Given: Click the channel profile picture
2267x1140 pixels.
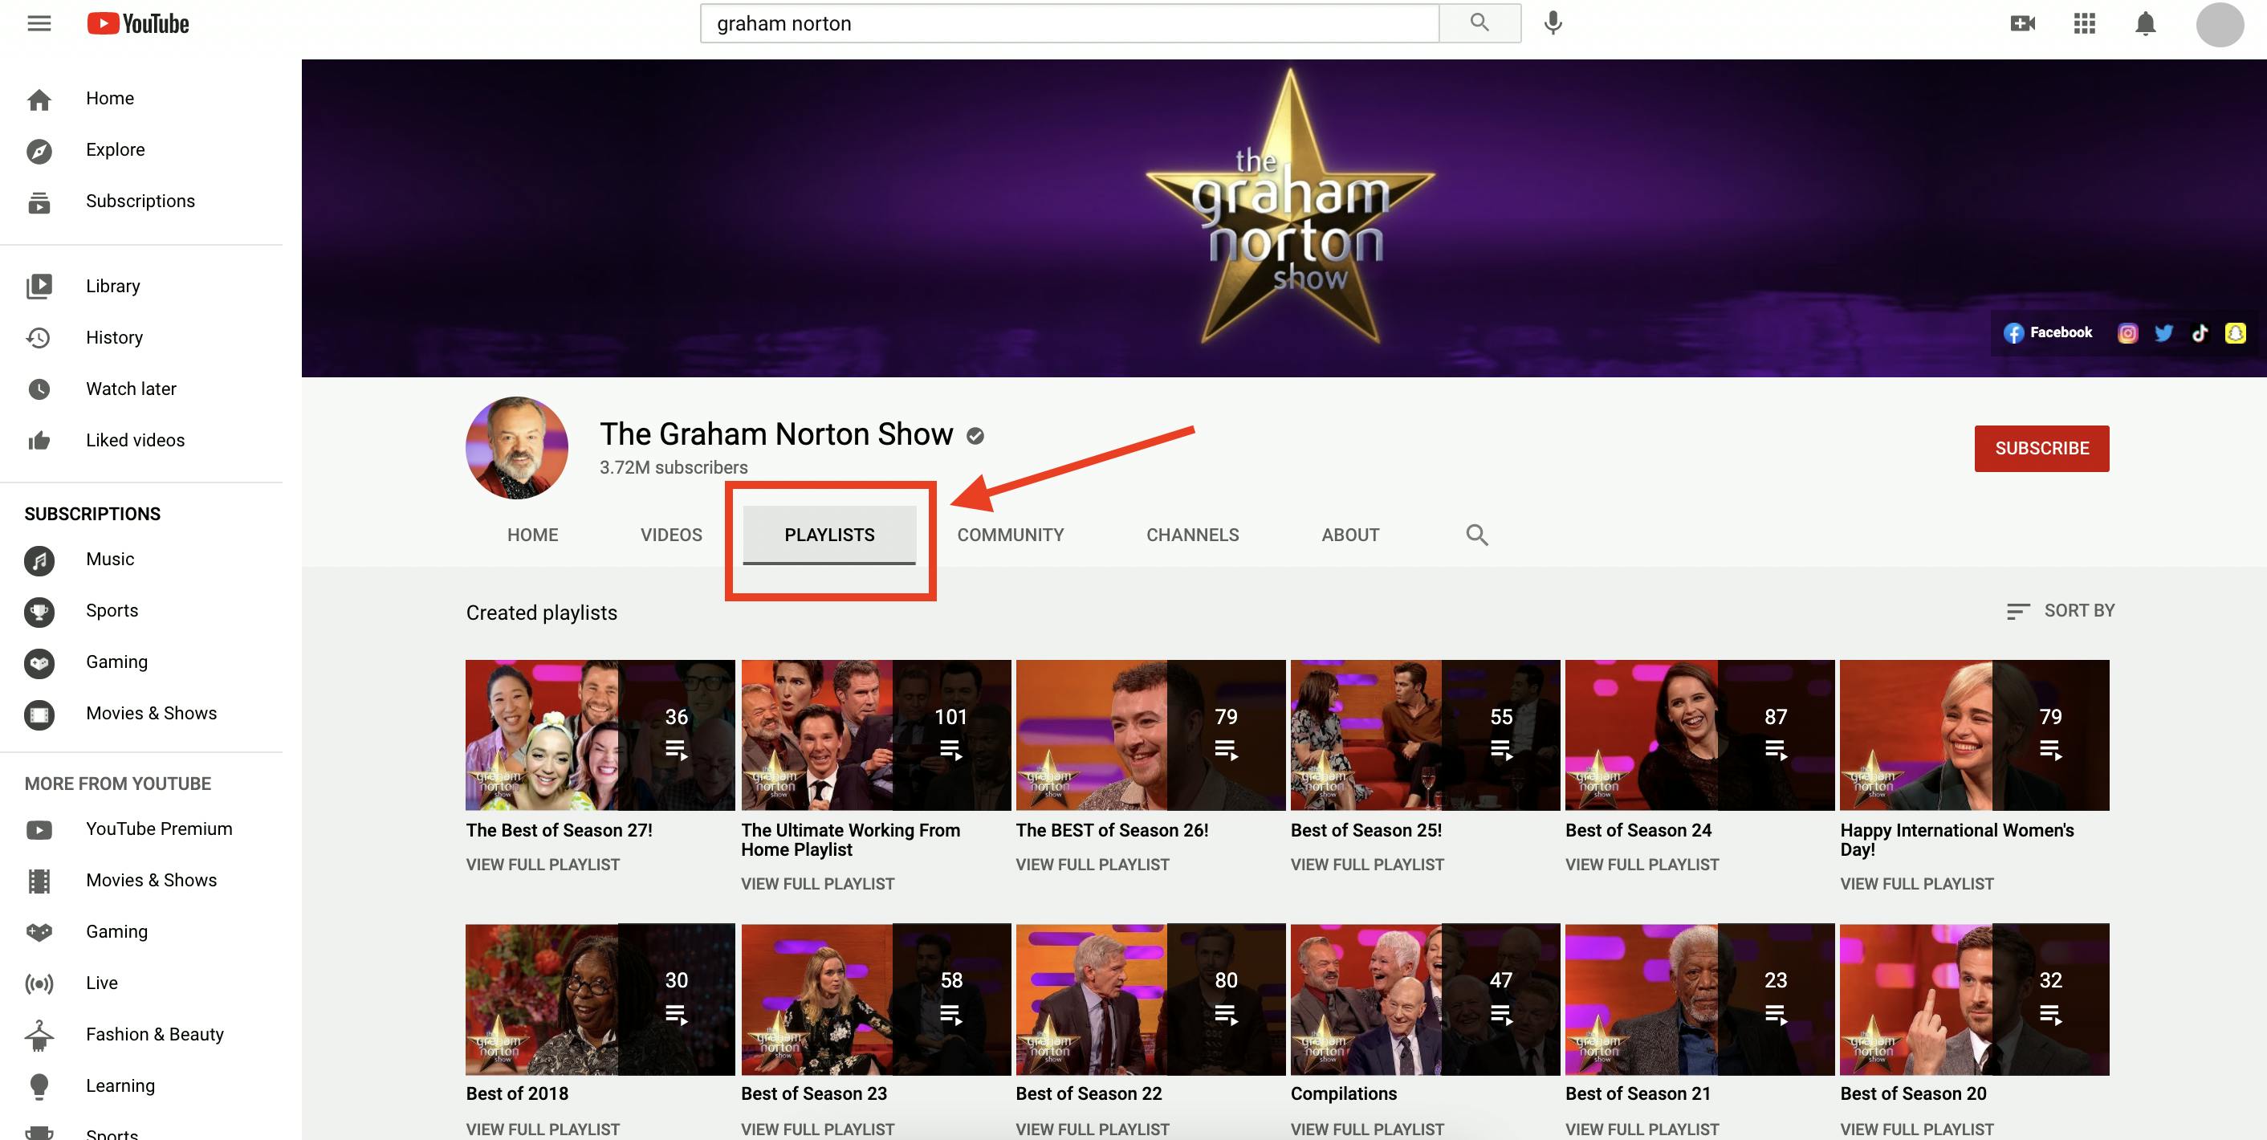Looking at the screenshot, I should click(517, 447).
